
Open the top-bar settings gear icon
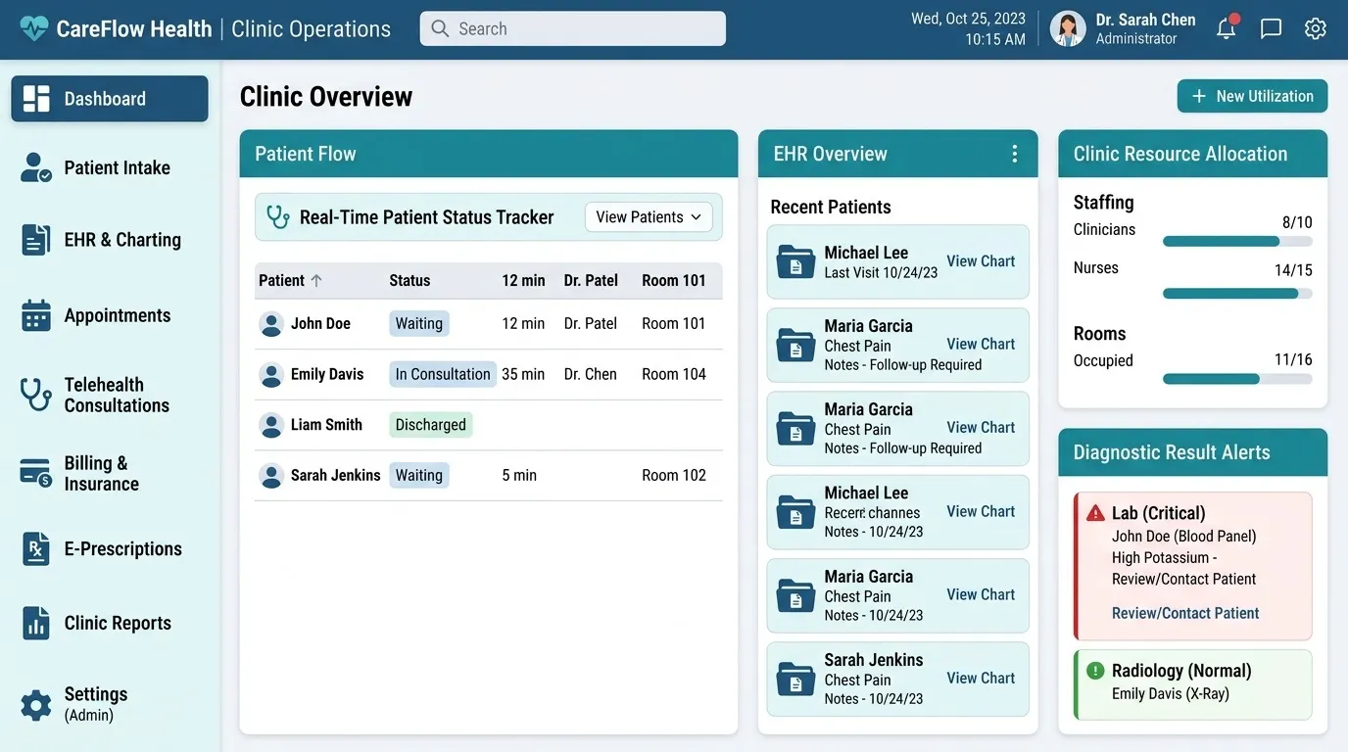(x=1316, y=28)
